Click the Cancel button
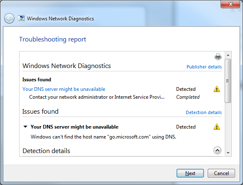Viewport: 243px width, 185px height. (221, 173)
